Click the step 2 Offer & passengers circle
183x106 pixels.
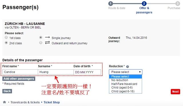click(x=144, y=3)
